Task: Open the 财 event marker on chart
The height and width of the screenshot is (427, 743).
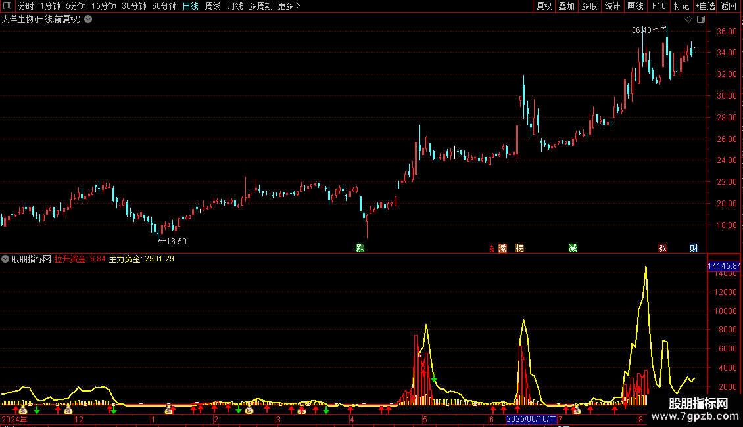Action: point(694,248)
